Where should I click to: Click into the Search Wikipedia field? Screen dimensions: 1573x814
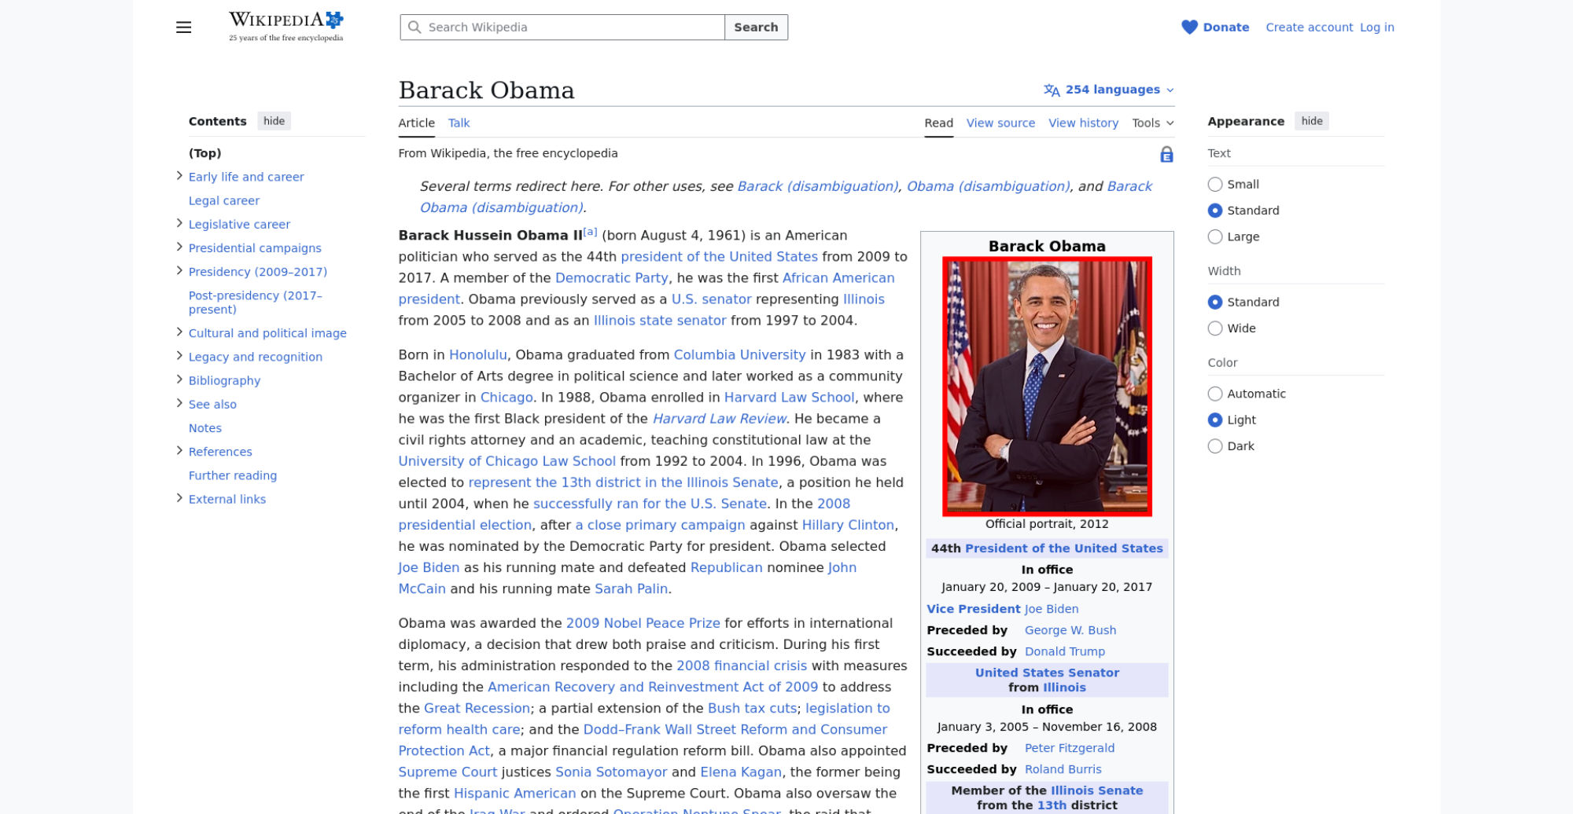point(573,27)
